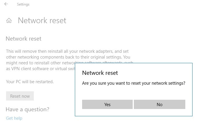Go to Settings home via house icon
220x129 pixels.
[9, 21]
